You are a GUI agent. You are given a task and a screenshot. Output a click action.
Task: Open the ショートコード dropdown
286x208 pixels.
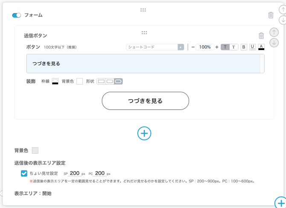155,47
